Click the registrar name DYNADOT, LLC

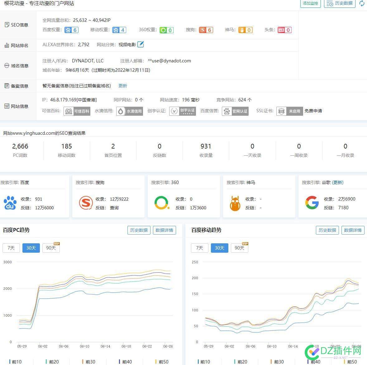[88, 61]
